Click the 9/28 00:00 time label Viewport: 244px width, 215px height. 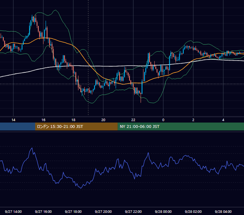point(163,211)
